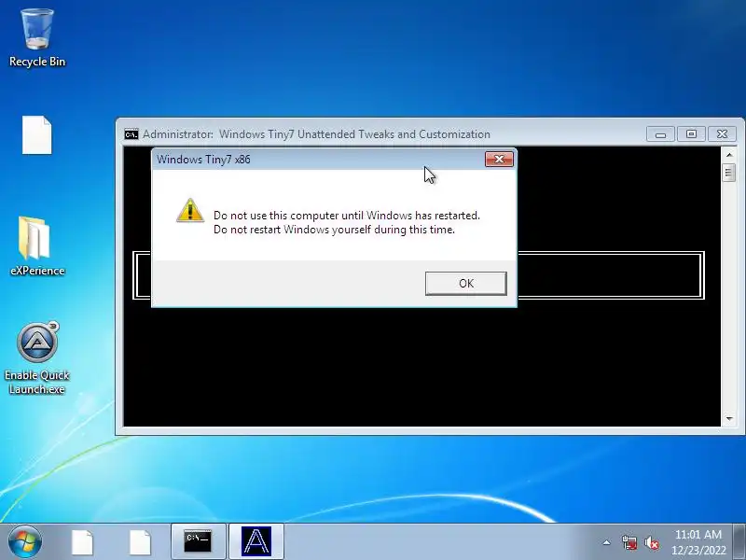Screen dimensions: 746x560
Task: Switch to command prompt taskbar button
Action: click(198, 541)
